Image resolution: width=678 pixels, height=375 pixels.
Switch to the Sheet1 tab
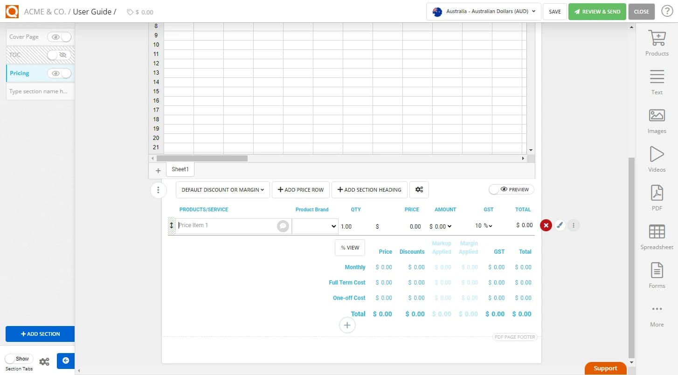point(180,169)
